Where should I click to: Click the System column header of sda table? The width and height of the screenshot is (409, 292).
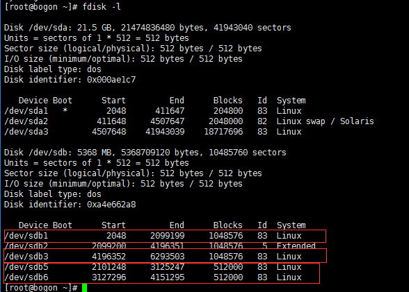[x=291, y=101]
